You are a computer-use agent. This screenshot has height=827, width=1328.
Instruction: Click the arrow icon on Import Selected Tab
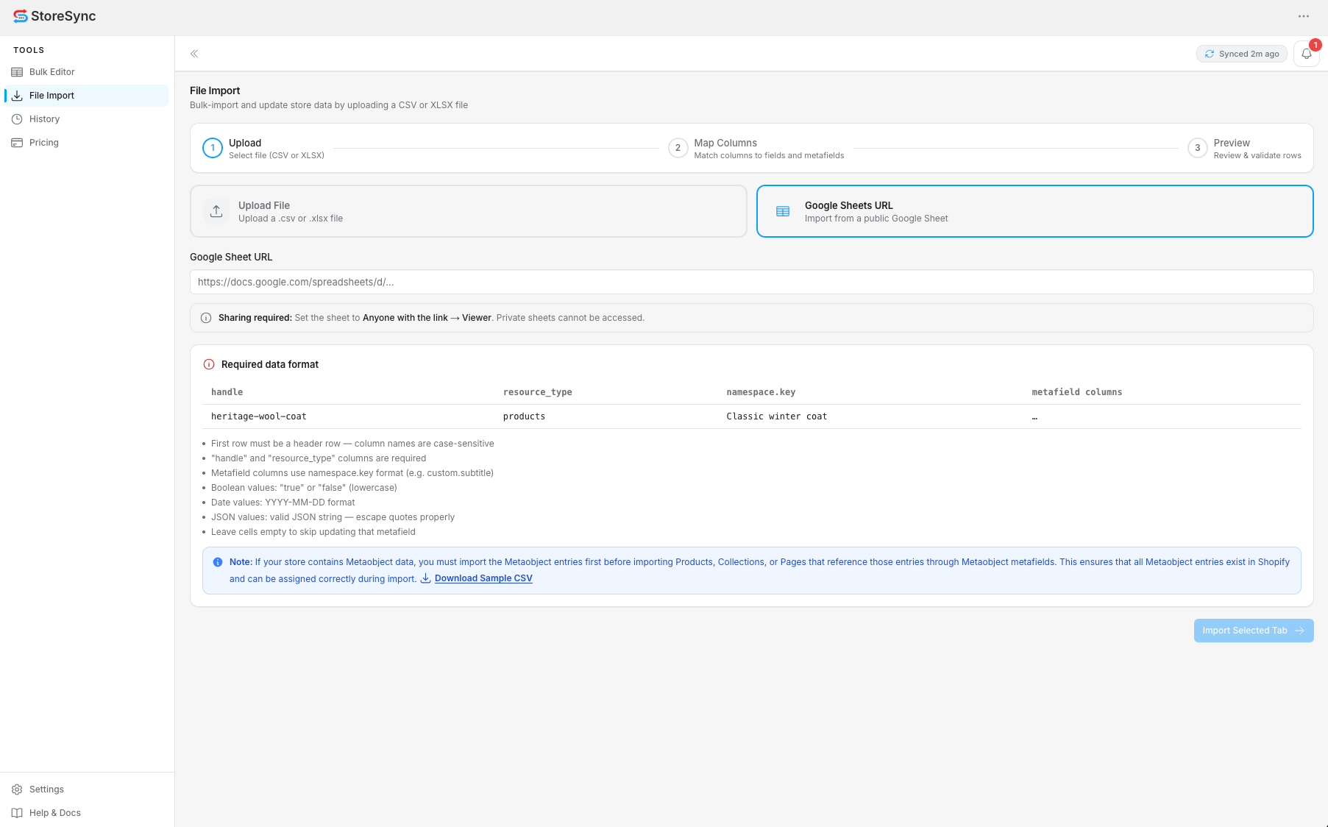(1299, 631)
